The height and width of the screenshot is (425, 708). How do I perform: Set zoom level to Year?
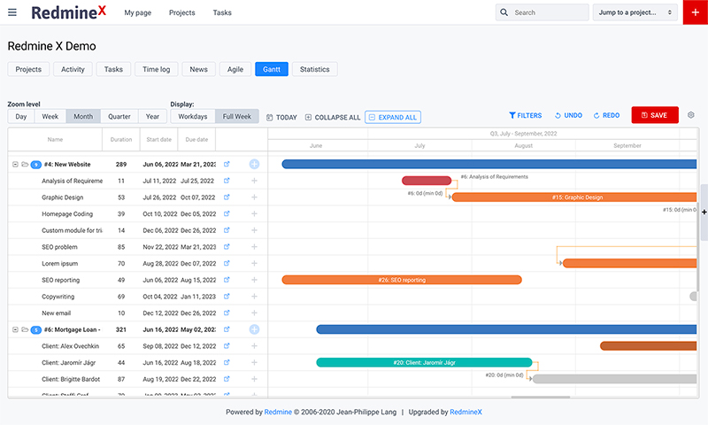point(152,117)
